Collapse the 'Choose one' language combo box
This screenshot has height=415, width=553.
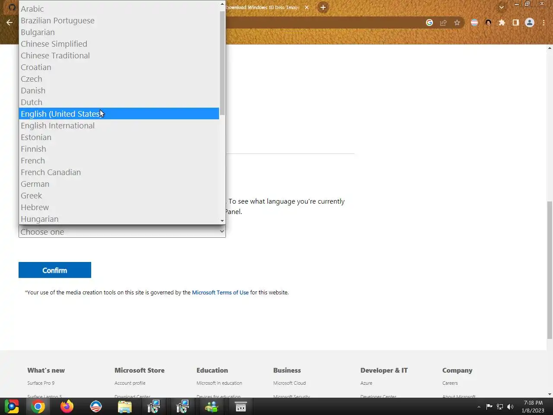point(122,232)
